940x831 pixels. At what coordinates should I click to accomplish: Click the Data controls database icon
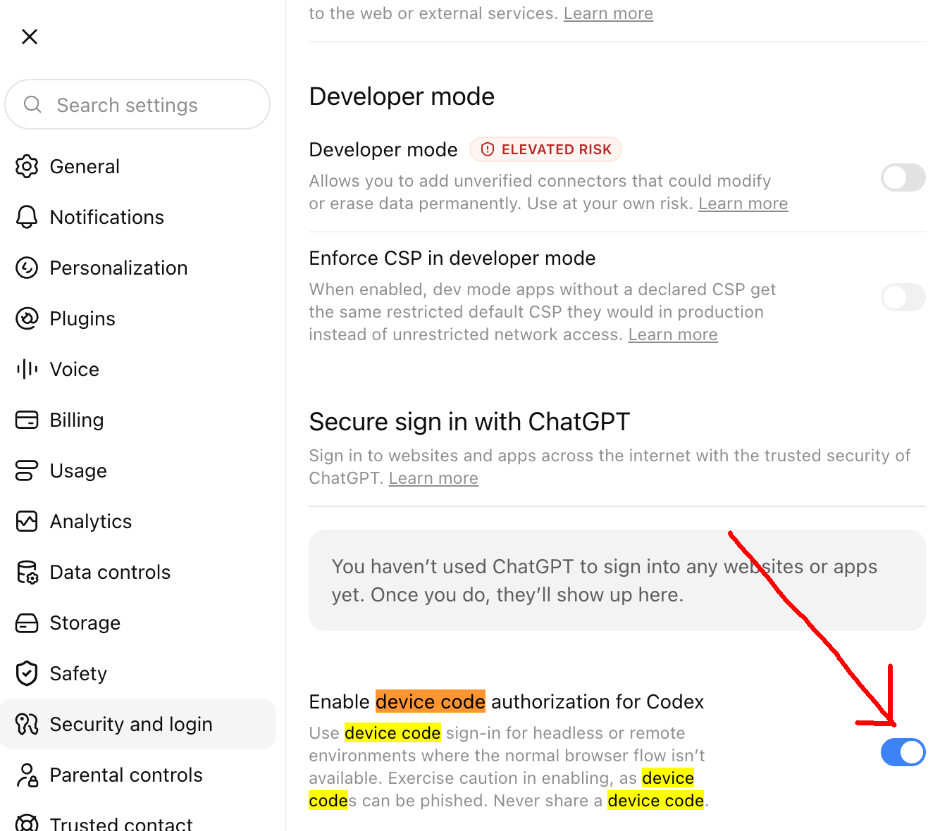click(x=27, y=573)
